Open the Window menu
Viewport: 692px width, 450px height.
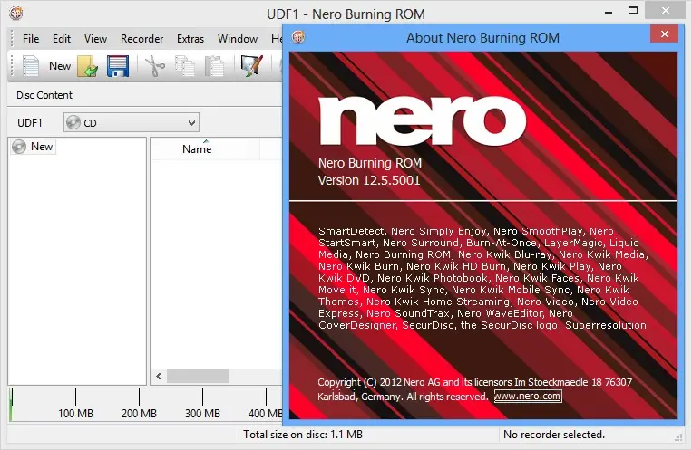click(238, 39)
